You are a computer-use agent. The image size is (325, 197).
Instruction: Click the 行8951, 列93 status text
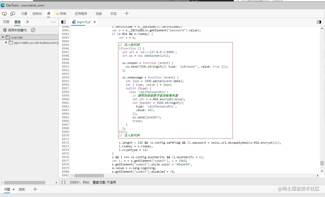click(x=80, y=182)
